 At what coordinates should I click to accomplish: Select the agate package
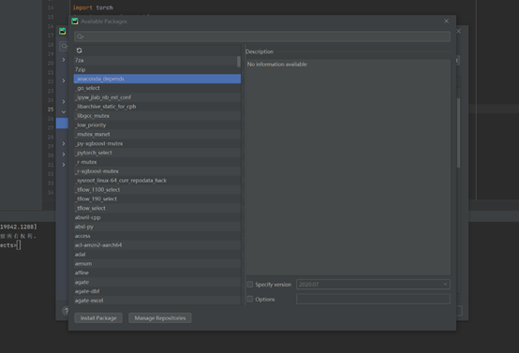click(156, 282)
